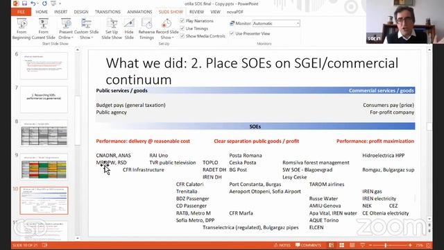This screenshot has height=250, width=444.
Task: Click the zoom out minus button
Action: pyautogui.click(x=370, y=245)
